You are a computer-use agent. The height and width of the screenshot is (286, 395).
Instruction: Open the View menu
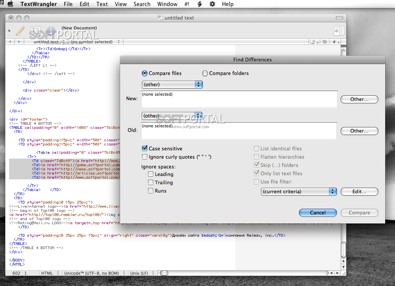(x=121, y=4)
